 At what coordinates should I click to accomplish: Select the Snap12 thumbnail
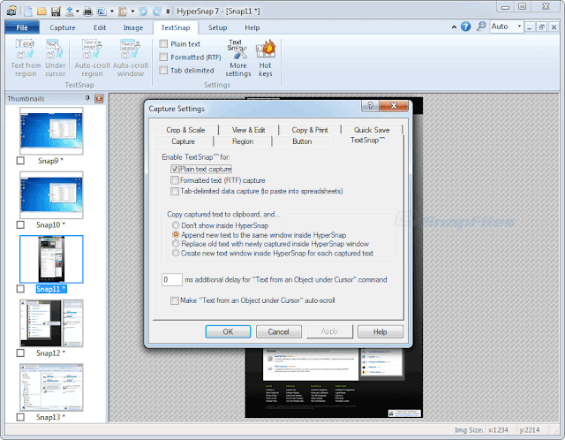click(51, 323)
